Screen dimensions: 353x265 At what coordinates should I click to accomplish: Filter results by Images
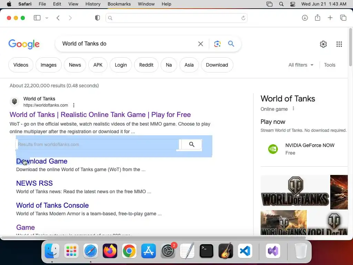(48, 65)
